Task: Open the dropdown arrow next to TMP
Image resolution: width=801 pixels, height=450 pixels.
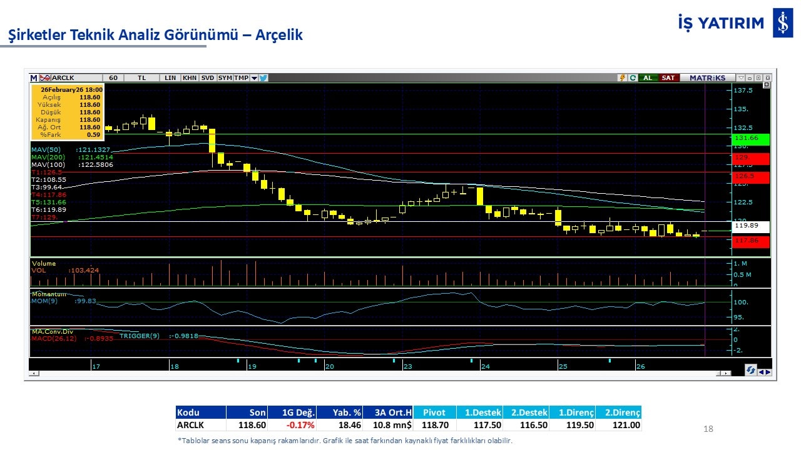Action: [x=254, y=78]
